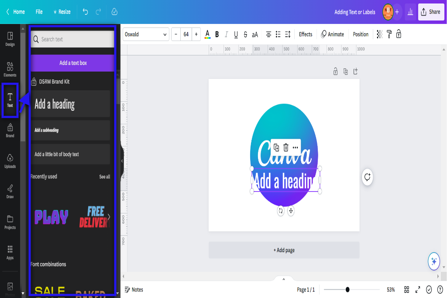Toggle italic formatting
This screenshot has width=447, height=298.
point(227,34)
